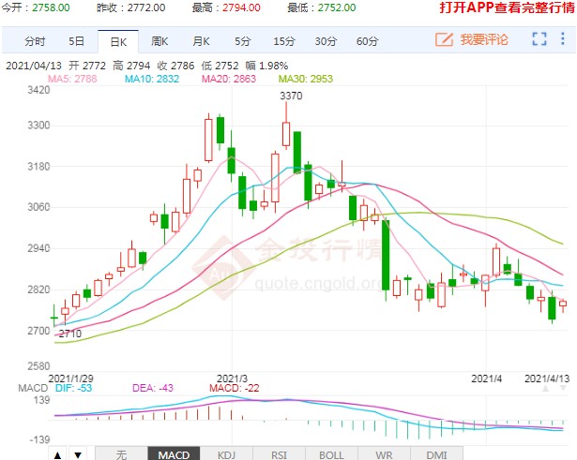Click the 2710 low price label

tap(70, 334)
